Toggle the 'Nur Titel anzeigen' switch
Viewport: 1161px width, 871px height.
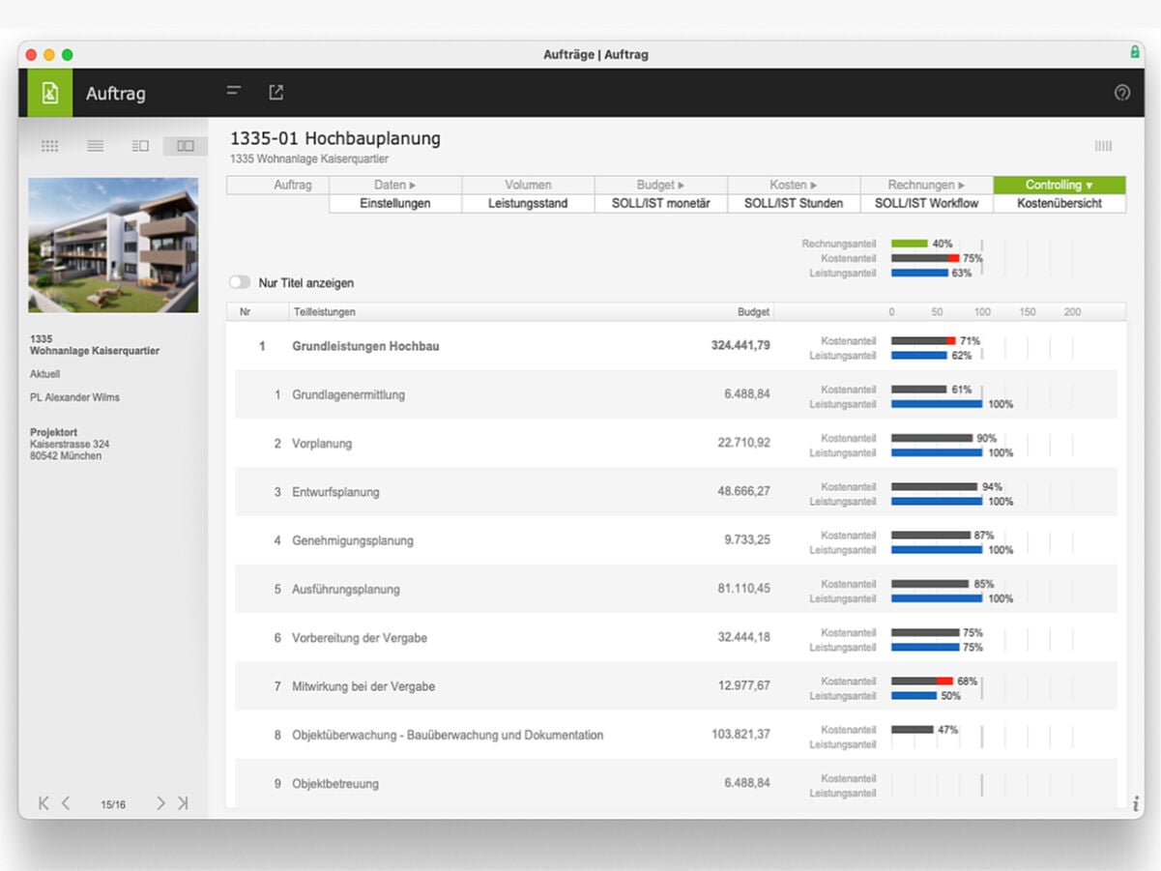239,283
